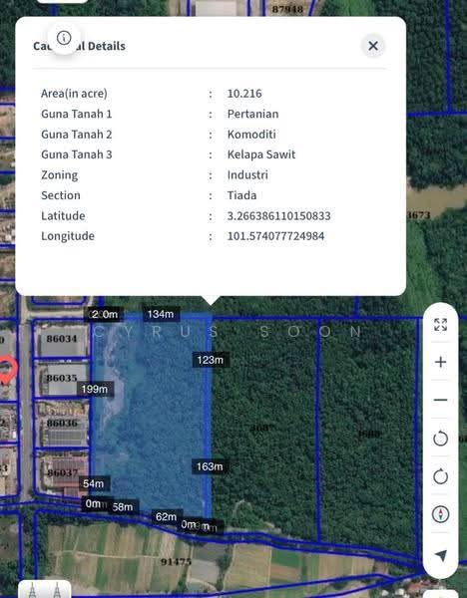Click the 62m boundary measurement label
The width and height of the screenshot is (467, 598).
[166, 516]
